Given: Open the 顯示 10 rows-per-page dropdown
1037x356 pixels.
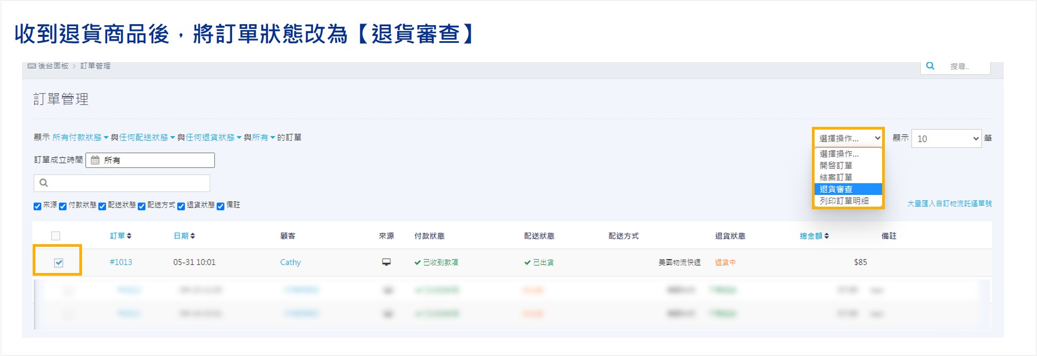Looking at the screenshot, I should pos(946,138).
